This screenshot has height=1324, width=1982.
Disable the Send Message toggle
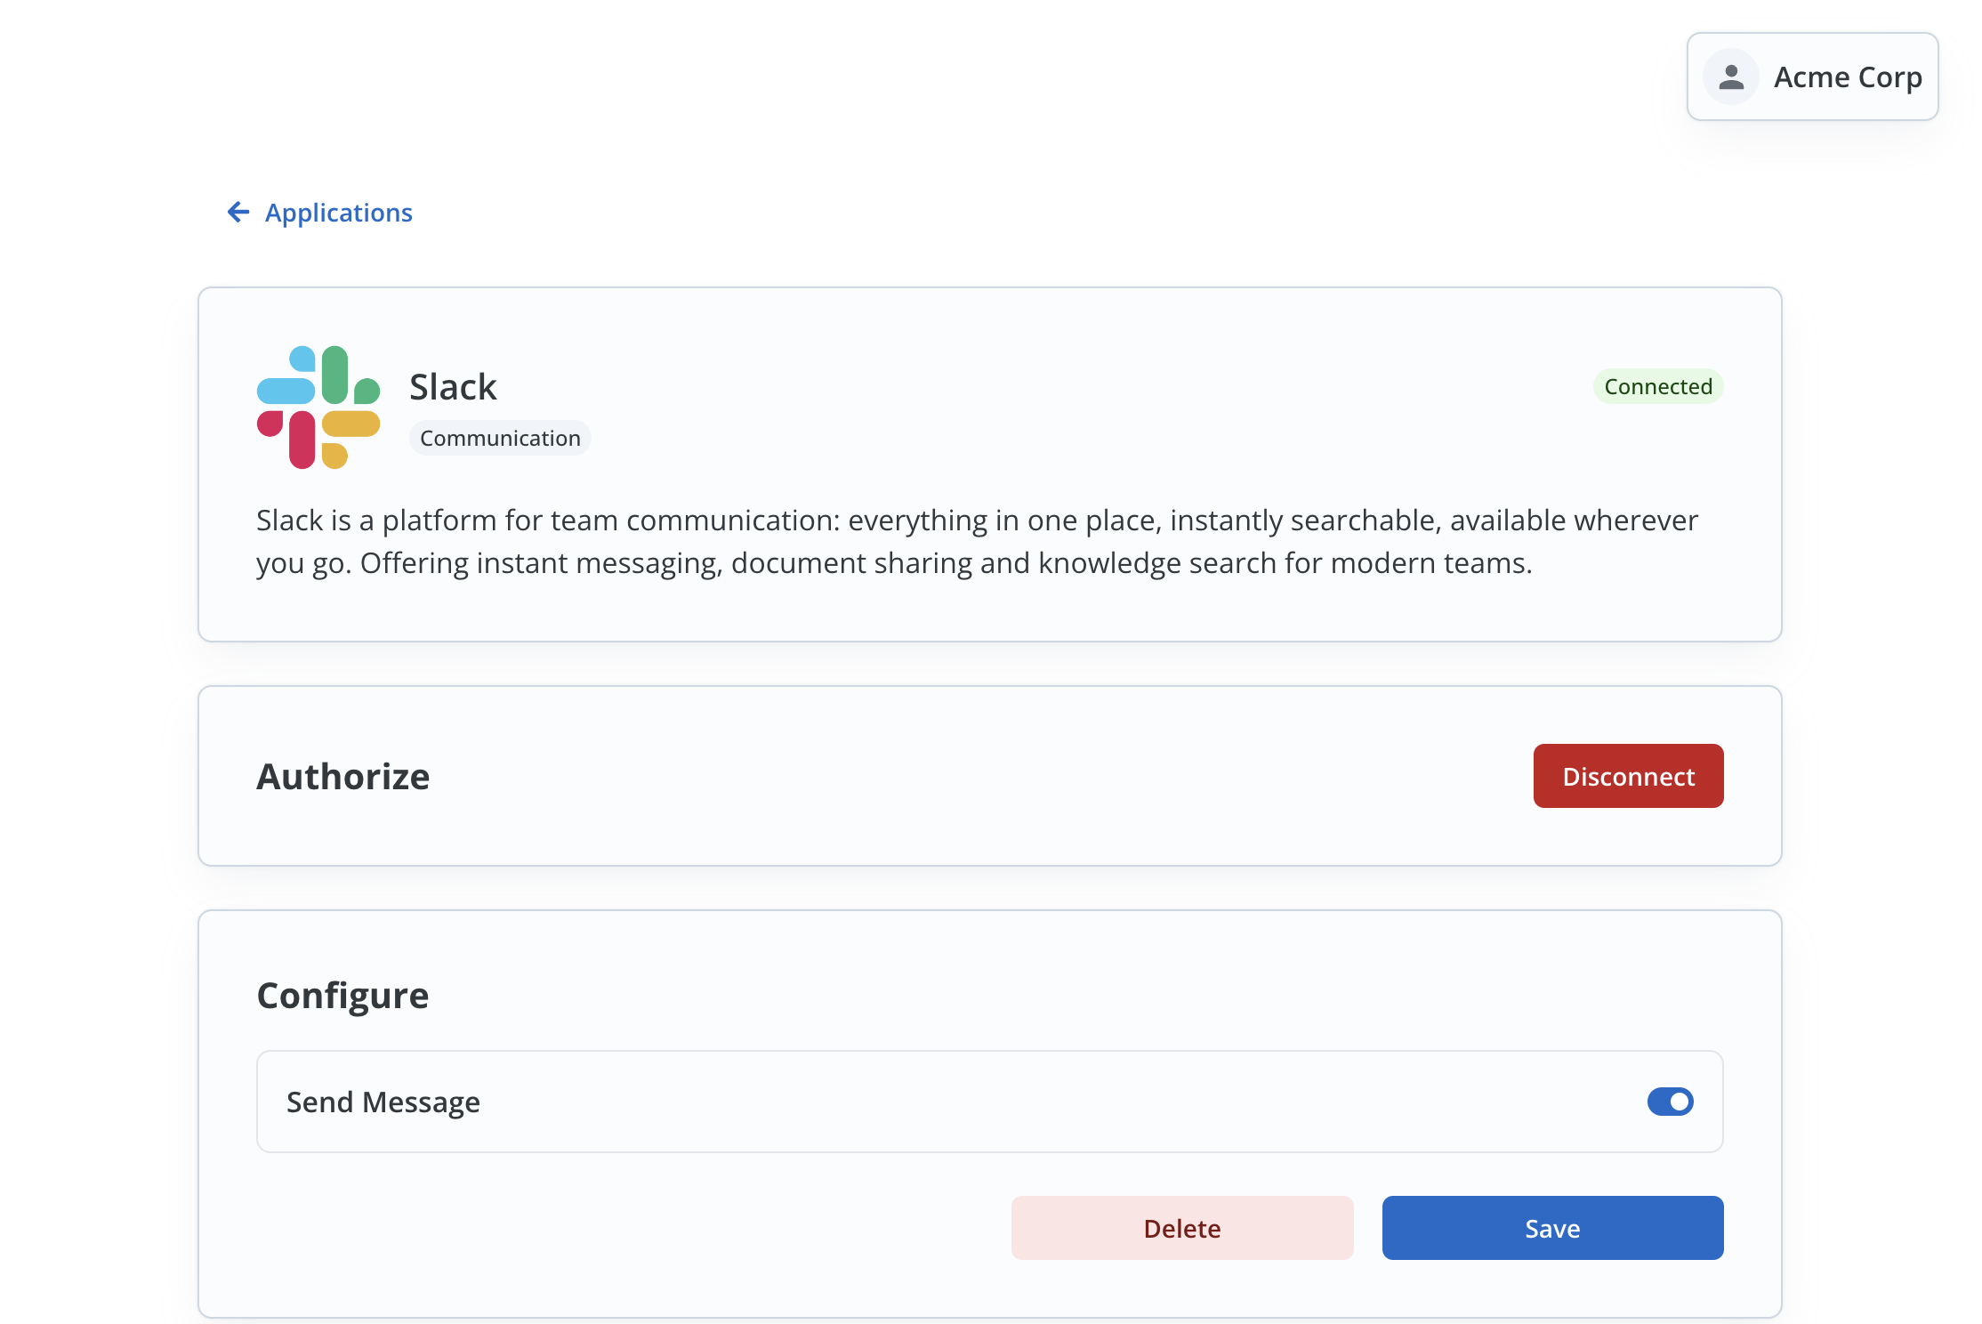[1670, 1102]
